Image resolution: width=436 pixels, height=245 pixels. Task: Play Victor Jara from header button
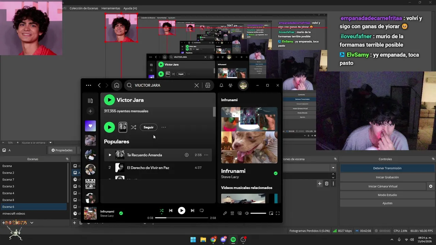coord(109,100)
